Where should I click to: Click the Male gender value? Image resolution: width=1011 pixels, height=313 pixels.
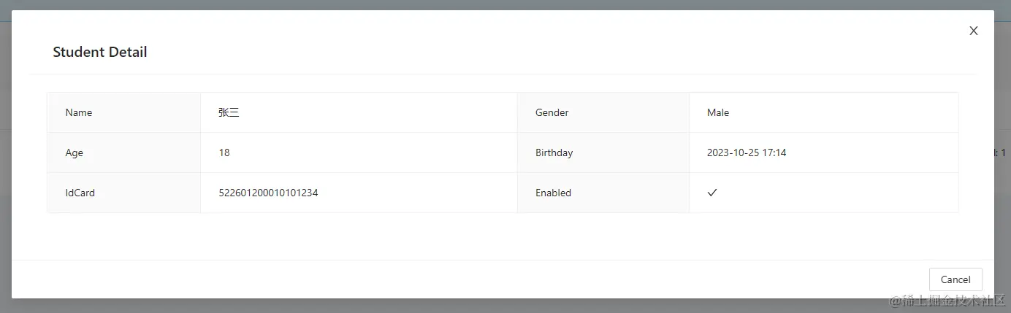[718, 112]
